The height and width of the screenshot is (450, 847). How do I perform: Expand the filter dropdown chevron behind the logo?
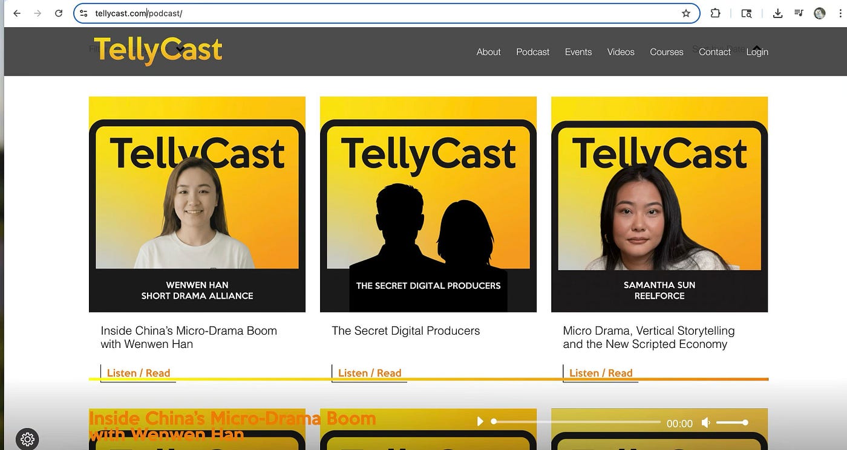180,49
